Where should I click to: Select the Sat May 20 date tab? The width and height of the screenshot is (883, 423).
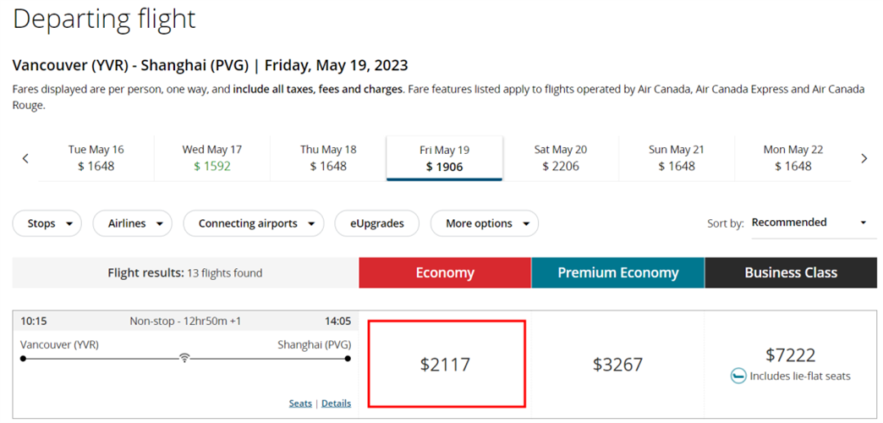coord(561,157)
